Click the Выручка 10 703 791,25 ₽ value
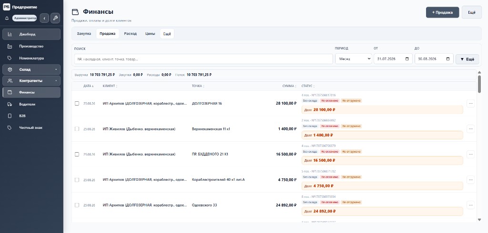The width and height of the screenshot is (488, 233). [102, 75]
